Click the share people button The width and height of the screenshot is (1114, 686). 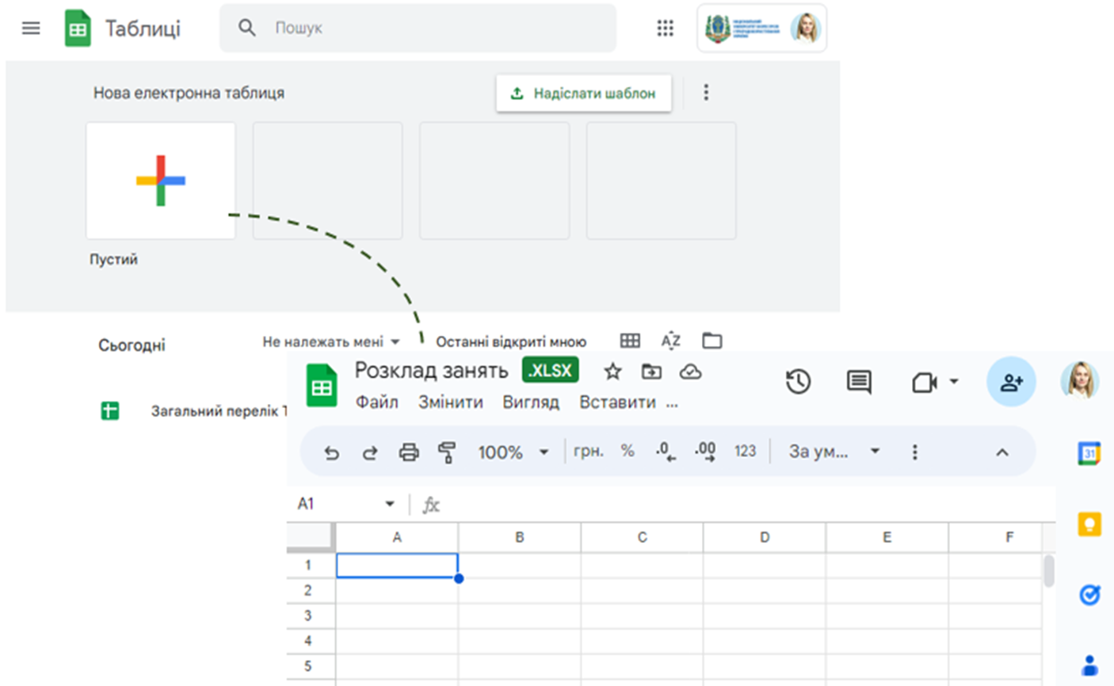1010,382
